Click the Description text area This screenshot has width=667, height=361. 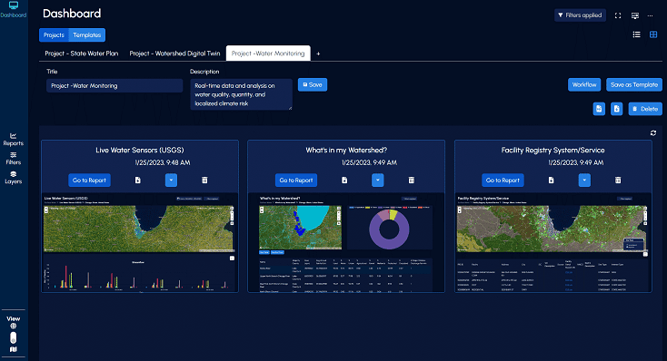coord(241,94)
